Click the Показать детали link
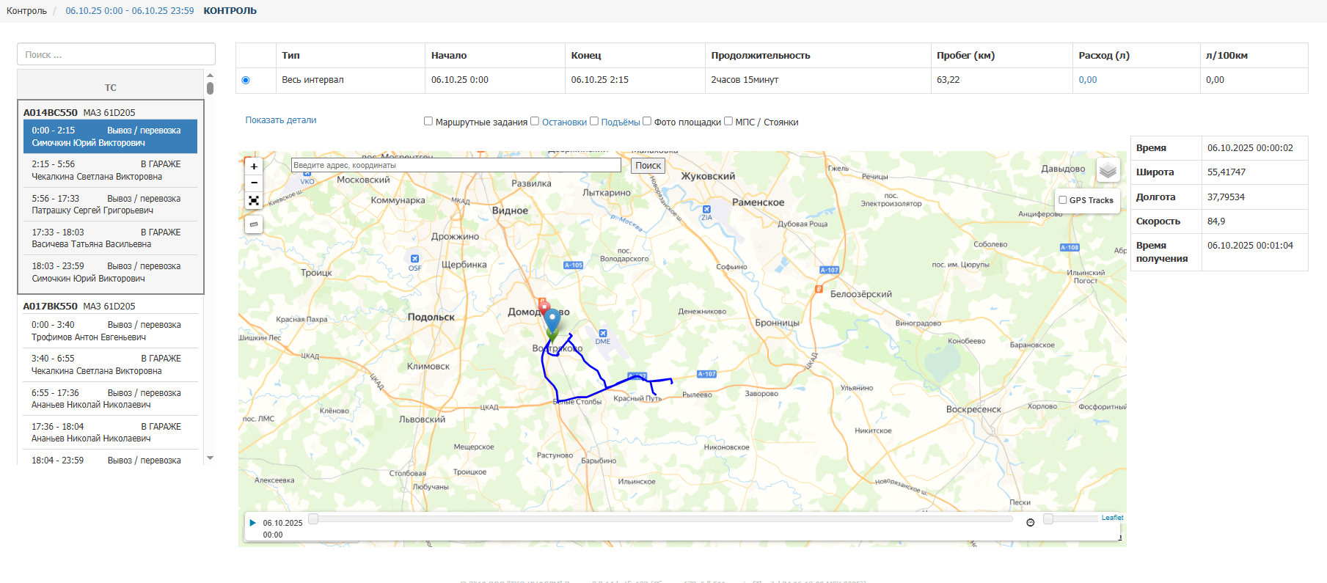Viewport: 1327px width, 583px height. click(x=281, y=120)
